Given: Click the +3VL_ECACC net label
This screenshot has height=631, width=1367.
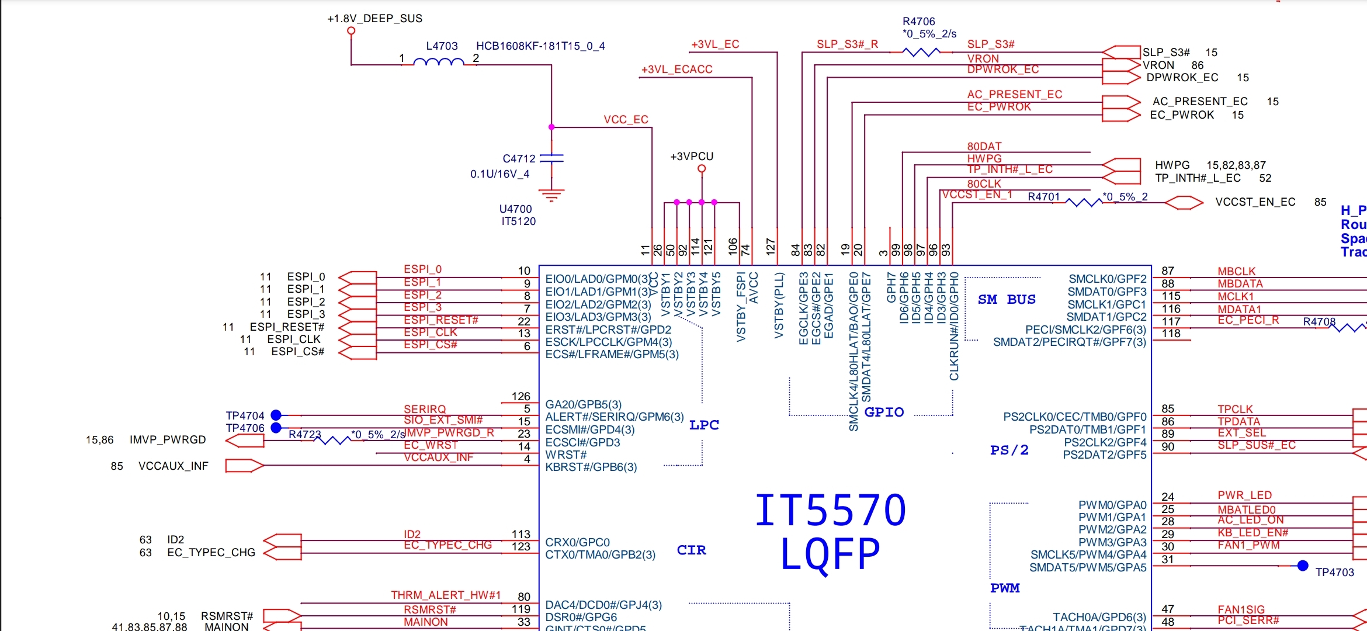Looking at the screenshot, I should pos(676,70).
